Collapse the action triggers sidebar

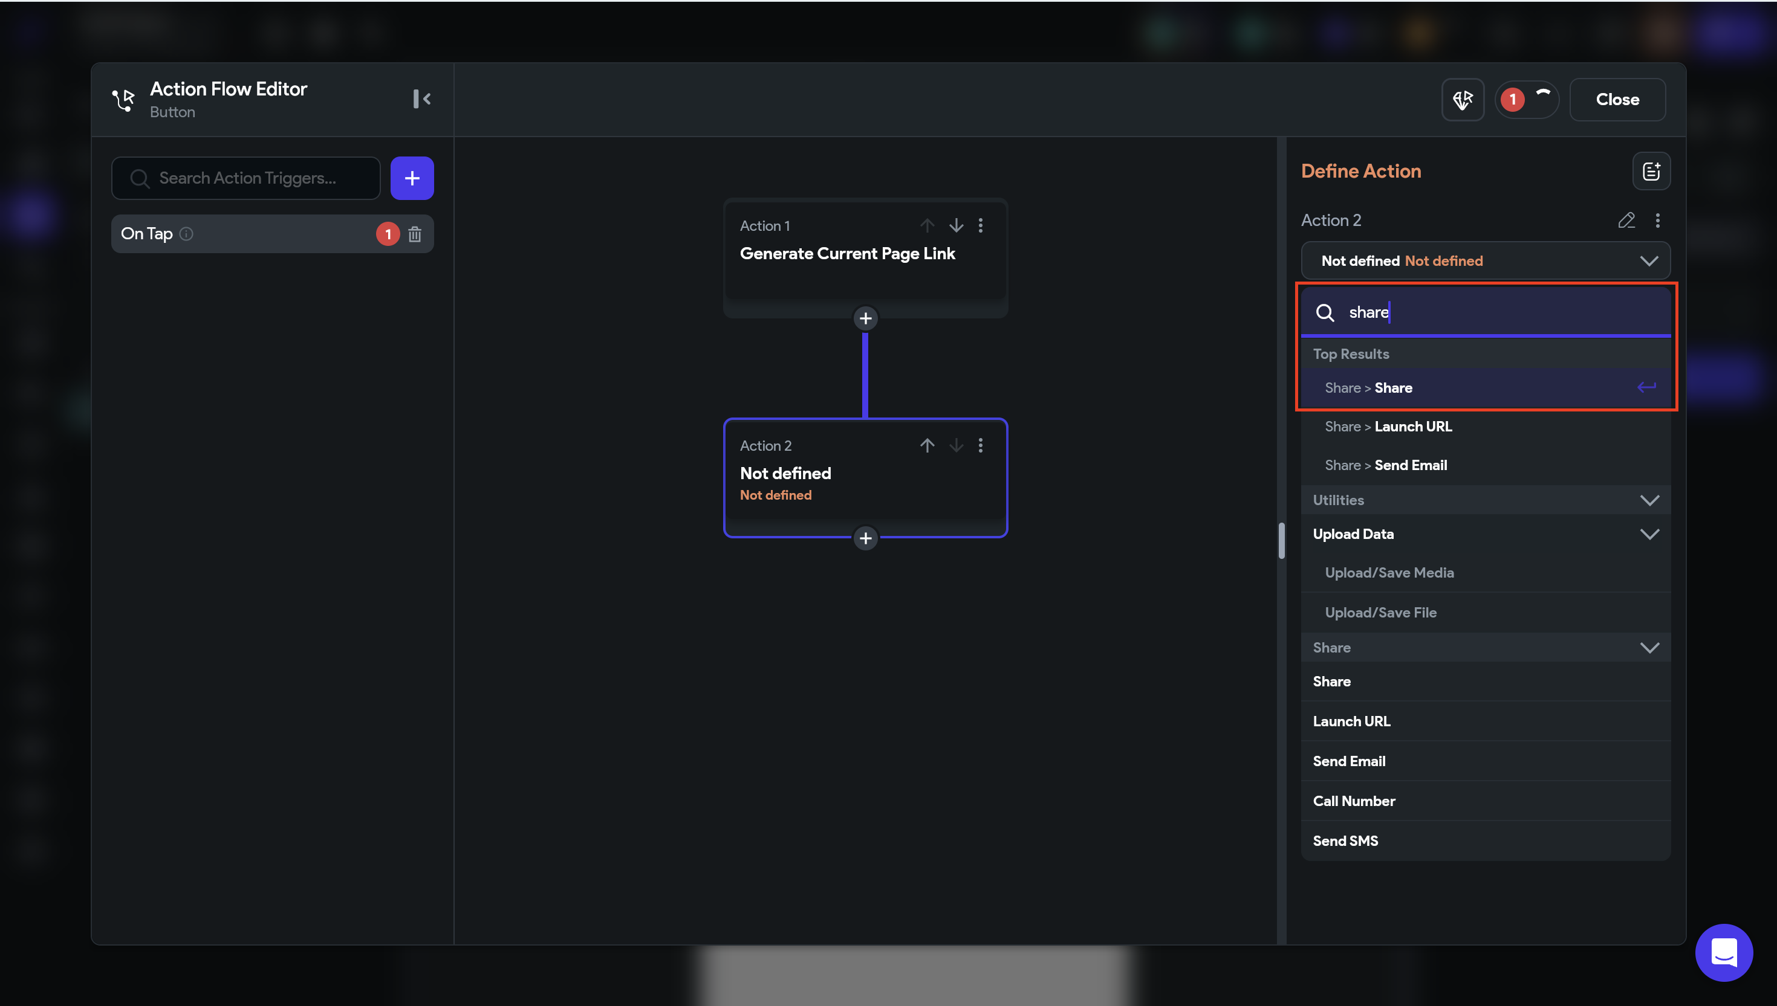coord(422,99)
